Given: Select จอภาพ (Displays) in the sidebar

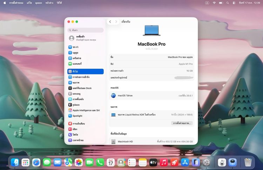Looking at the screenshot, I should click(x=85, y=82).
